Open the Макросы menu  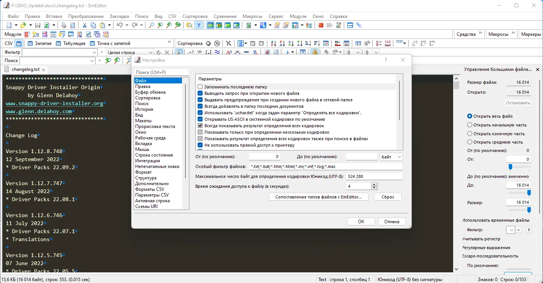tap(252, 16)
